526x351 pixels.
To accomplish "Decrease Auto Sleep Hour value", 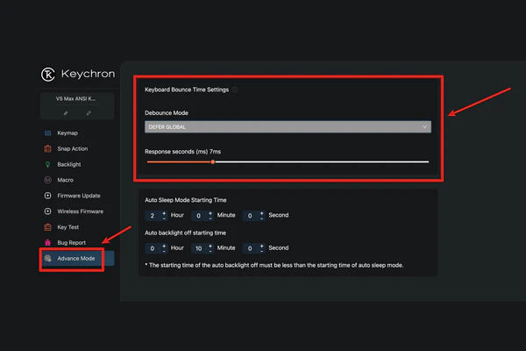I will (164, 218).
